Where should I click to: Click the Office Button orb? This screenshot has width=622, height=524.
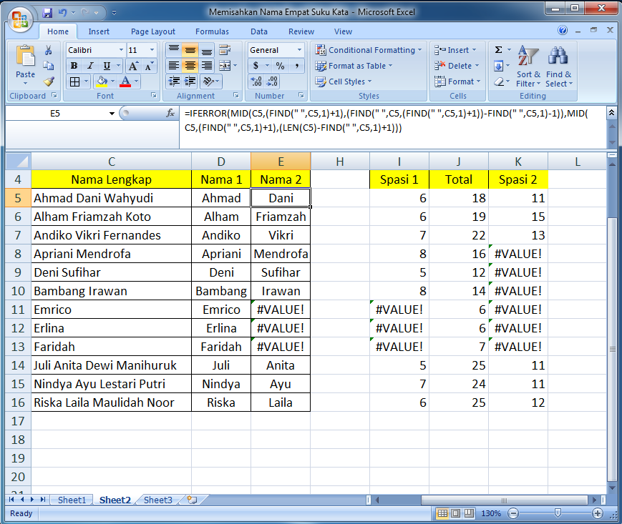[x=20, y=19]
